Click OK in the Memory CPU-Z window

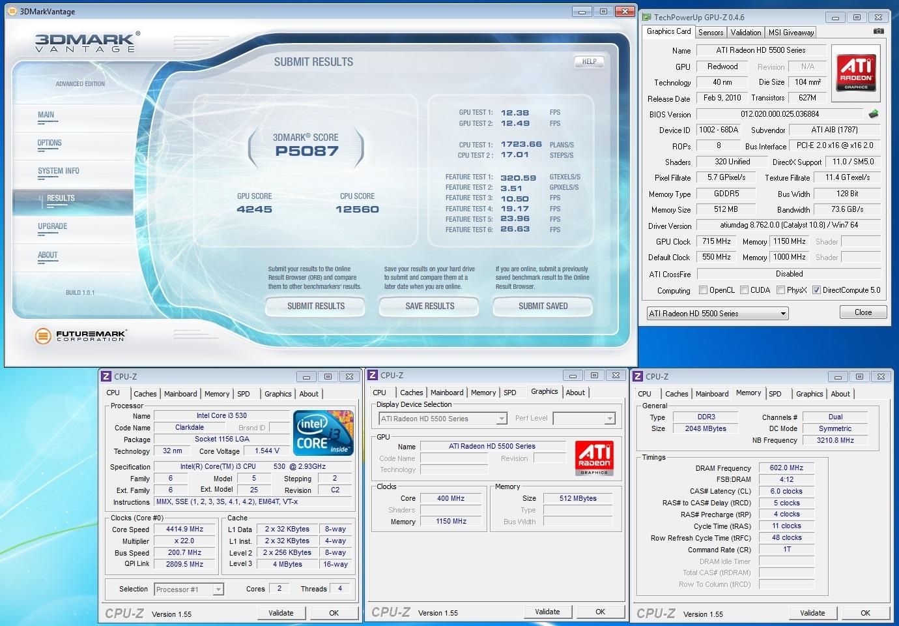tap(865, 613)
